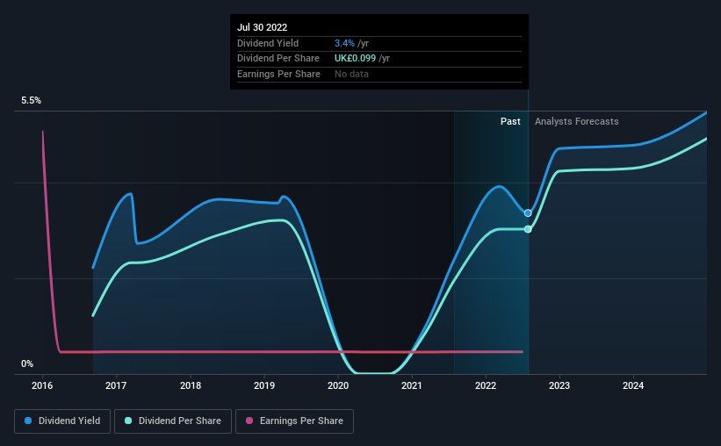Click the Analysts Forecasts label
Screen dimensions: 721x446
coord(577,121)
